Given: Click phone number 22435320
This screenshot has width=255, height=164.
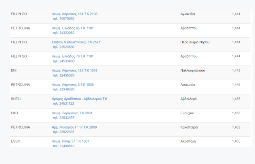Looking at the screenshot, I should [63, 75].
